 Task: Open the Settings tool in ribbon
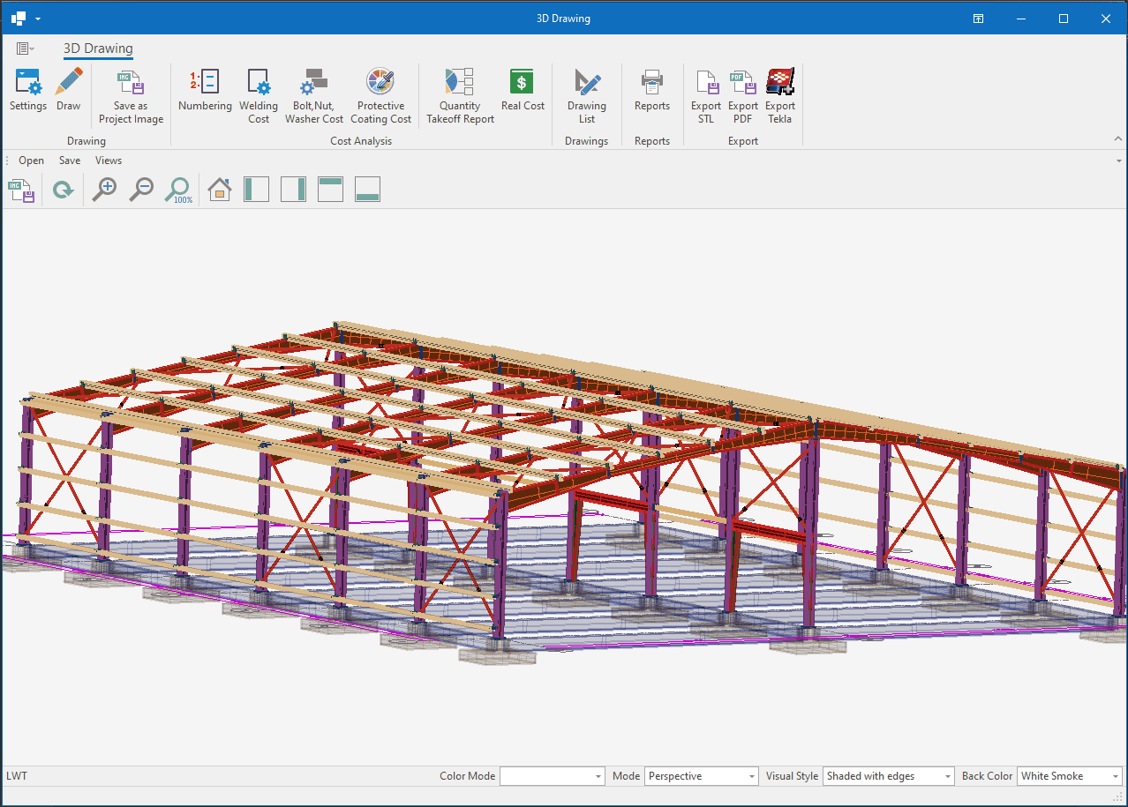click(x=28, y=90)
